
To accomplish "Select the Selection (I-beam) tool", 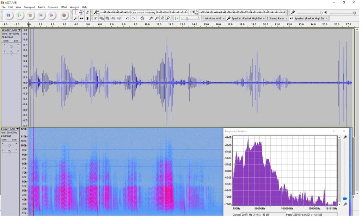I will (75, 12).
